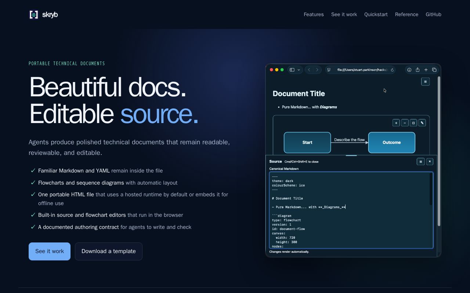
Task: Open sidebar dropdown chevron in demo browser
Action: click(299, 70)
